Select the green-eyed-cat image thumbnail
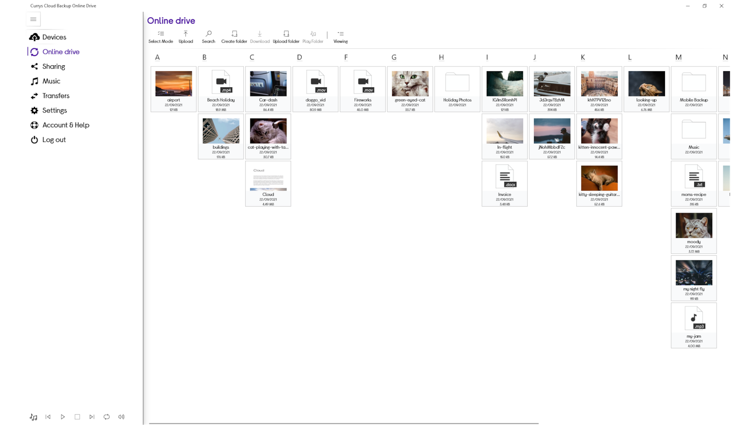This screenshot has height=425, width=756. (410, 84)
